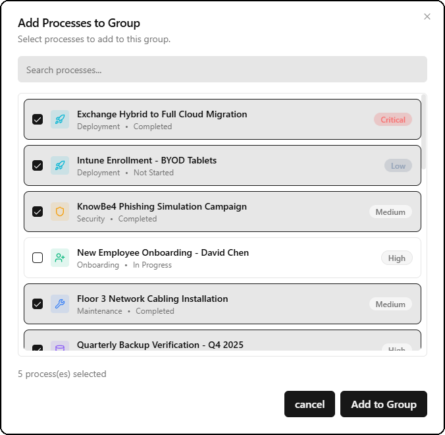Click shield icon for KnowBe4 Phishing Campaign

click(60, 212)
